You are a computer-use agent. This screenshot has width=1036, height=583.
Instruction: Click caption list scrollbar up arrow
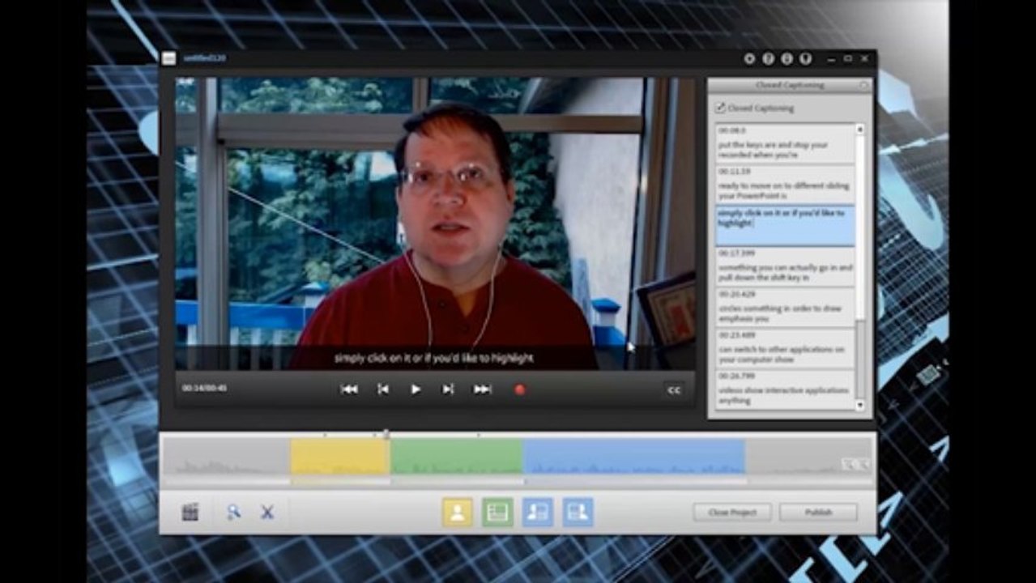coord(860,130)
